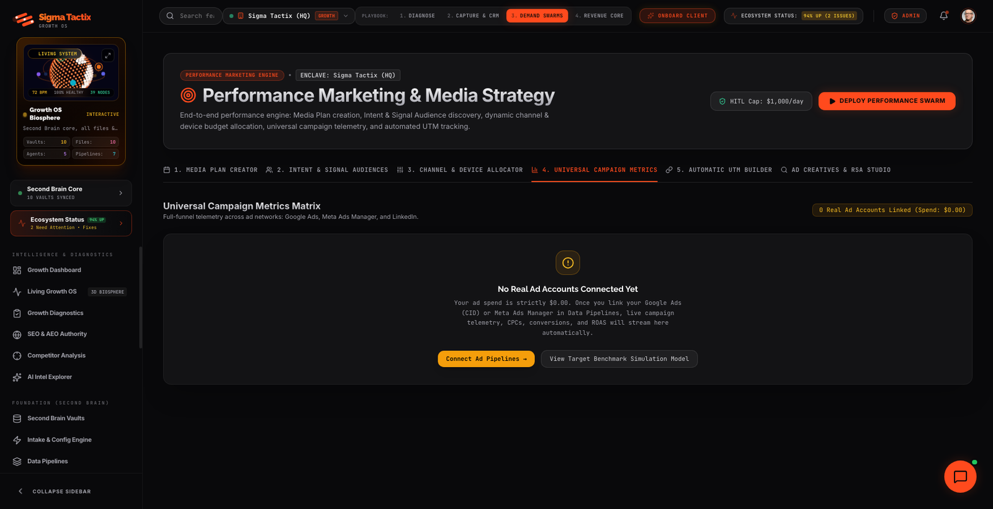Click the Intent & Signal Audiences people icon
Image resolution: width=993 pixels, height=509 pixels.
coord(269,170)
